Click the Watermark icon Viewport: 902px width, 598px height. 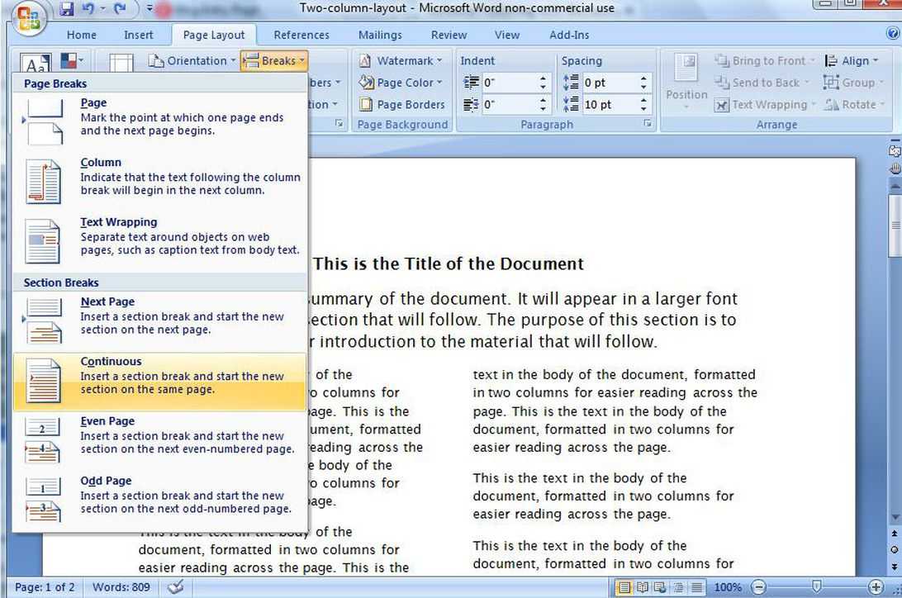pos(365,60)
